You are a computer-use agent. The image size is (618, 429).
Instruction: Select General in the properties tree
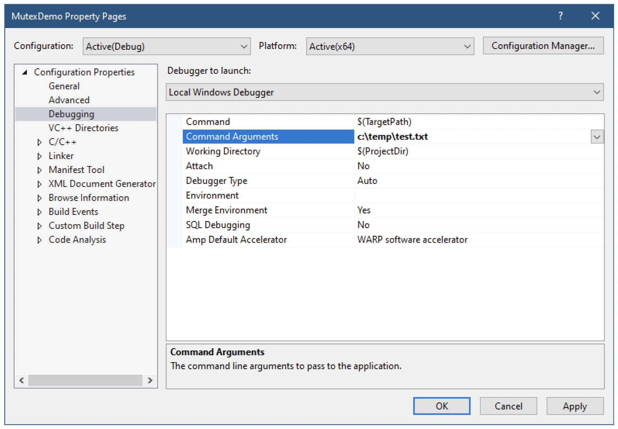[x=64, y=86]
